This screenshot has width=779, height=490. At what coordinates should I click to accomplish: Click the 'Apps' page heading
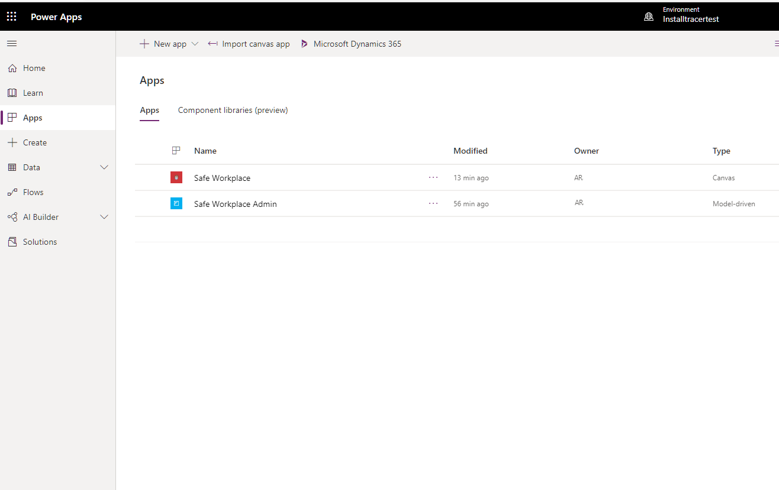pyautogui.click(x=152, y=80)
